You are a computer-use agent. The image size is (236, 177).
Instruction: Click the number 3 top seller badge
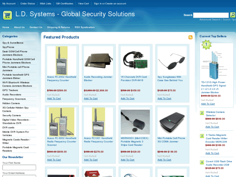click(x=202, y=136)
